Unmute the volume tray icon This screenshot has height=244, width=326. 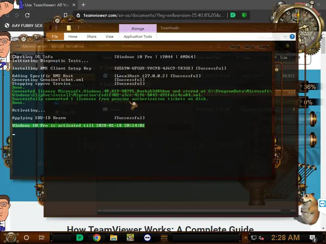(x=261, y=238)
